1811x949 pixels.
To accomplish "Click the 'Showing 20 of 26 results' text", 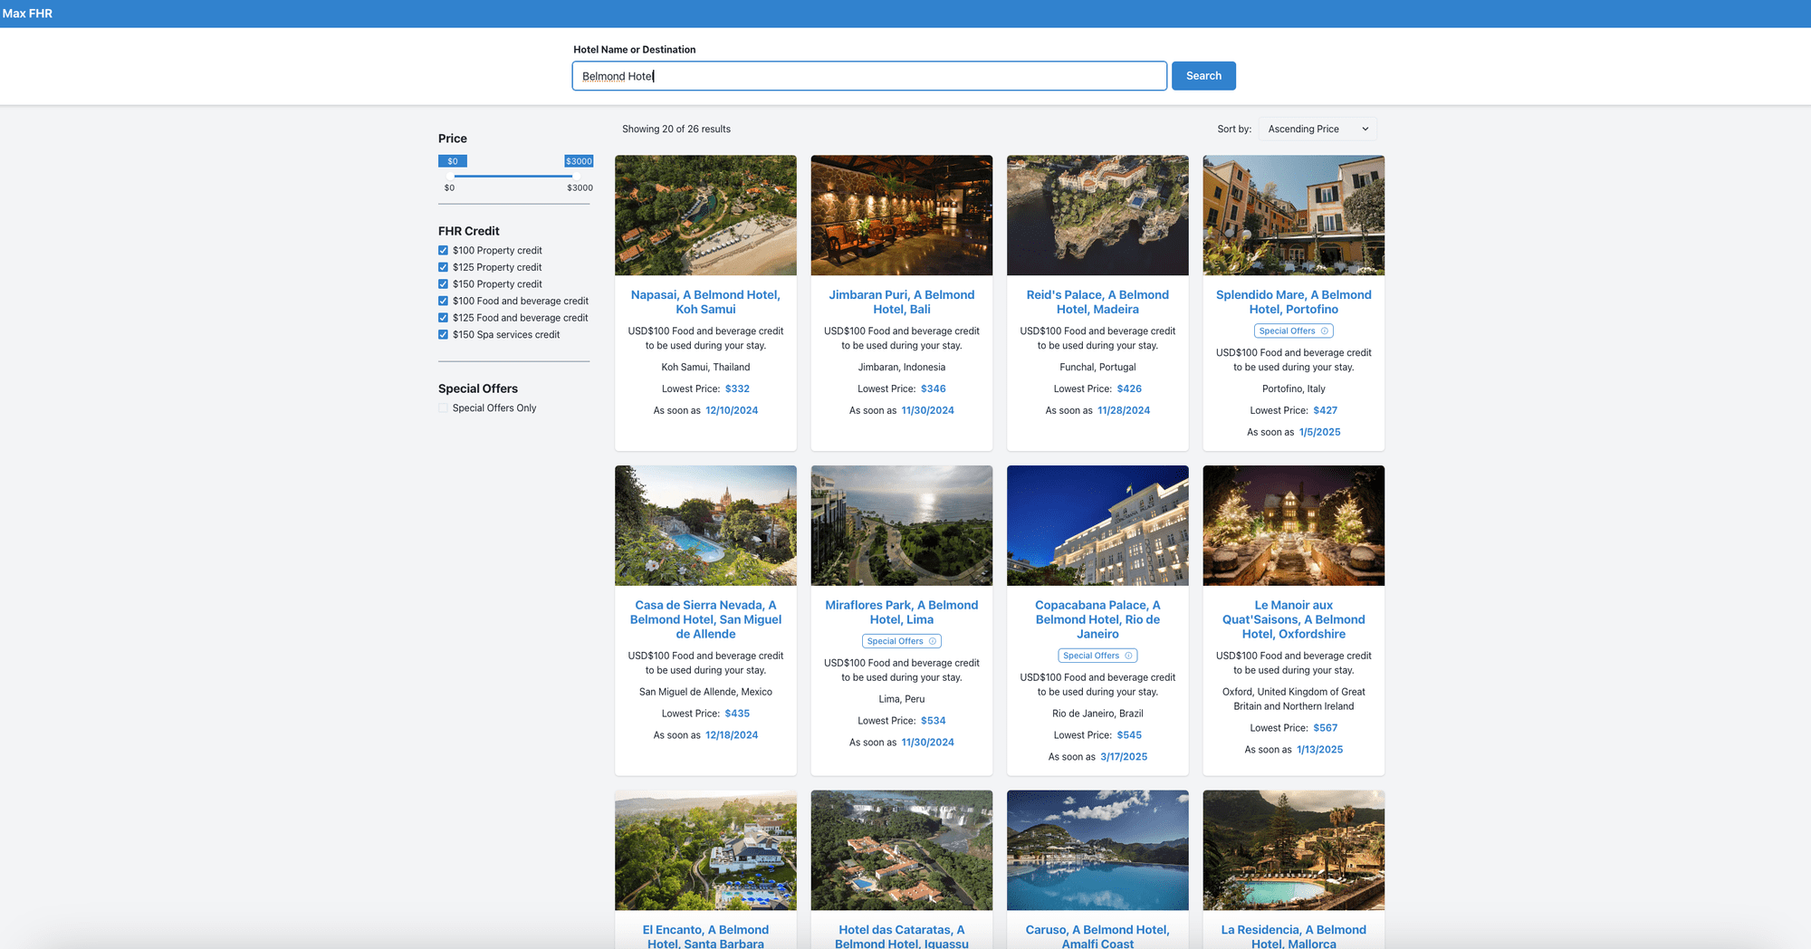I will pyautogui.click(x=676, y=129).
